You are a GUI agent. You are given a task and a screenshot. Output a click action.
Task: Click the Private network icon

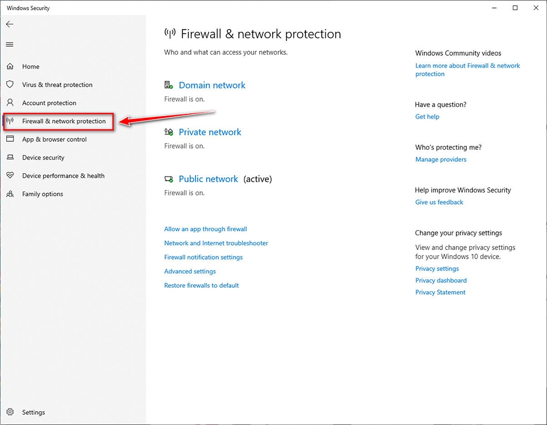[x=169, y=131]
